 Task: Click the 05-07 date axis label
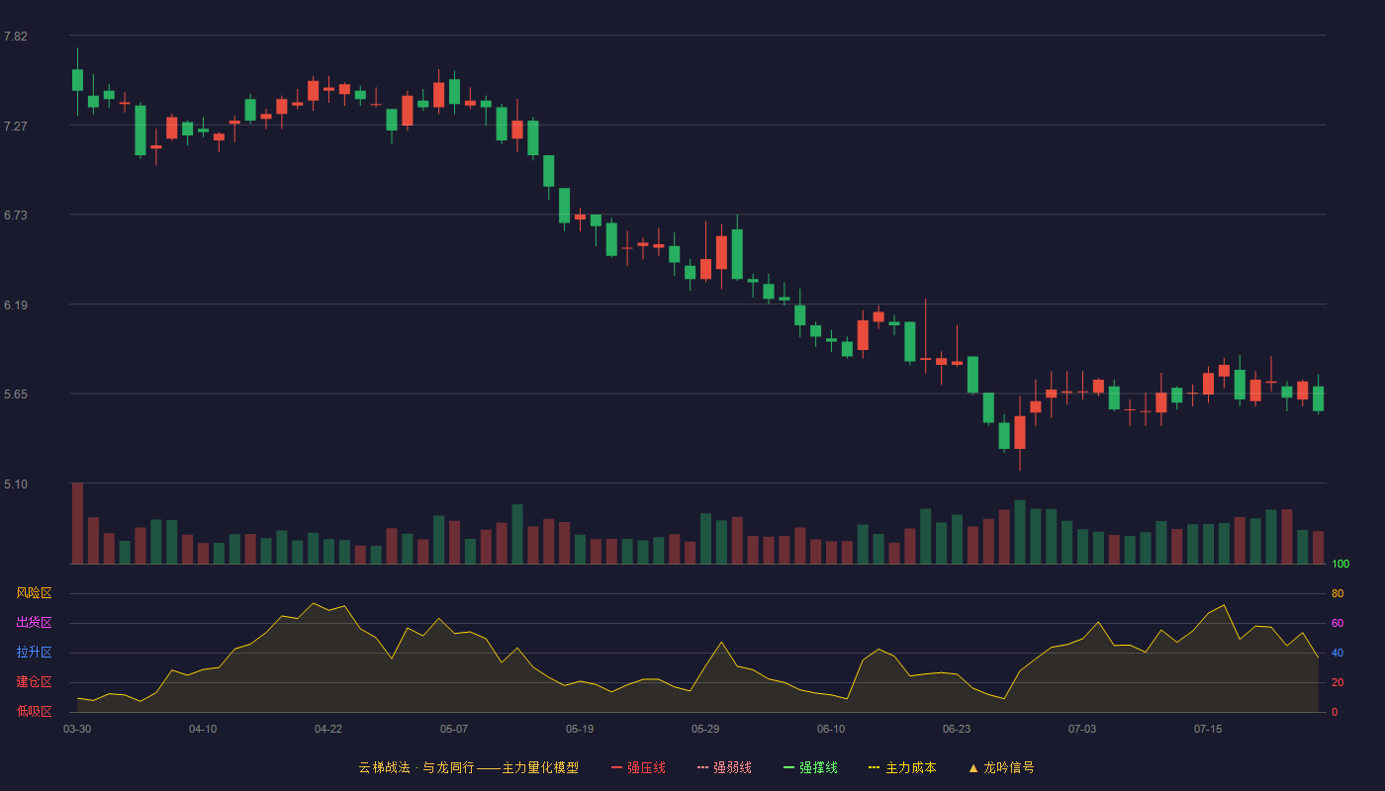pyautogui.click(x=454, y=729)
